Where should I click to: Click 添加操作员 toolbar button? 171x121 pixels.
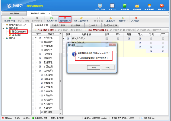pyautogui.click(x=51, y=19)
